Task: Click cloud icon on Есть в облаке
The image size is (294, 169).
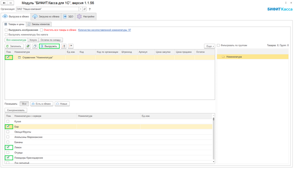Action: pyautogui.click(x=33, y=104)
